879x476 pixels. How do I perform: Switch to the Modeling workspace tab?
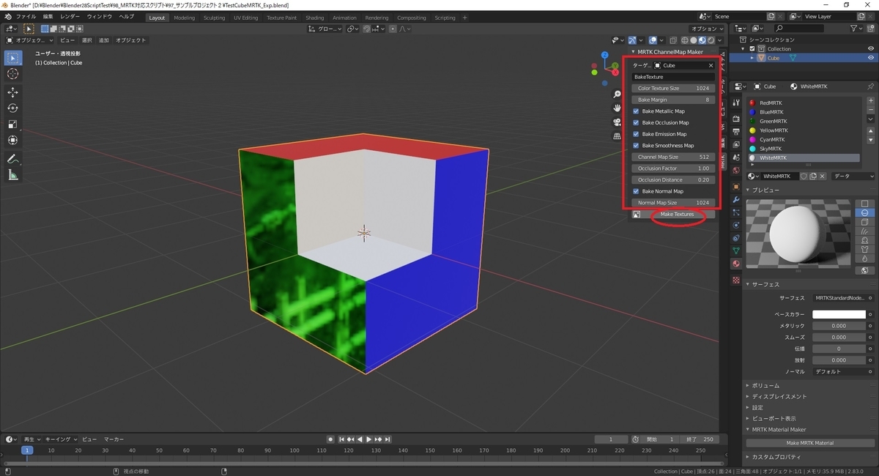tap(185, 18)
